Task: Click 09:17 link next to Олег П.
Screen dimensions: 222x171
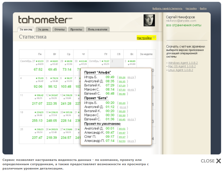Action: (122, 137)
